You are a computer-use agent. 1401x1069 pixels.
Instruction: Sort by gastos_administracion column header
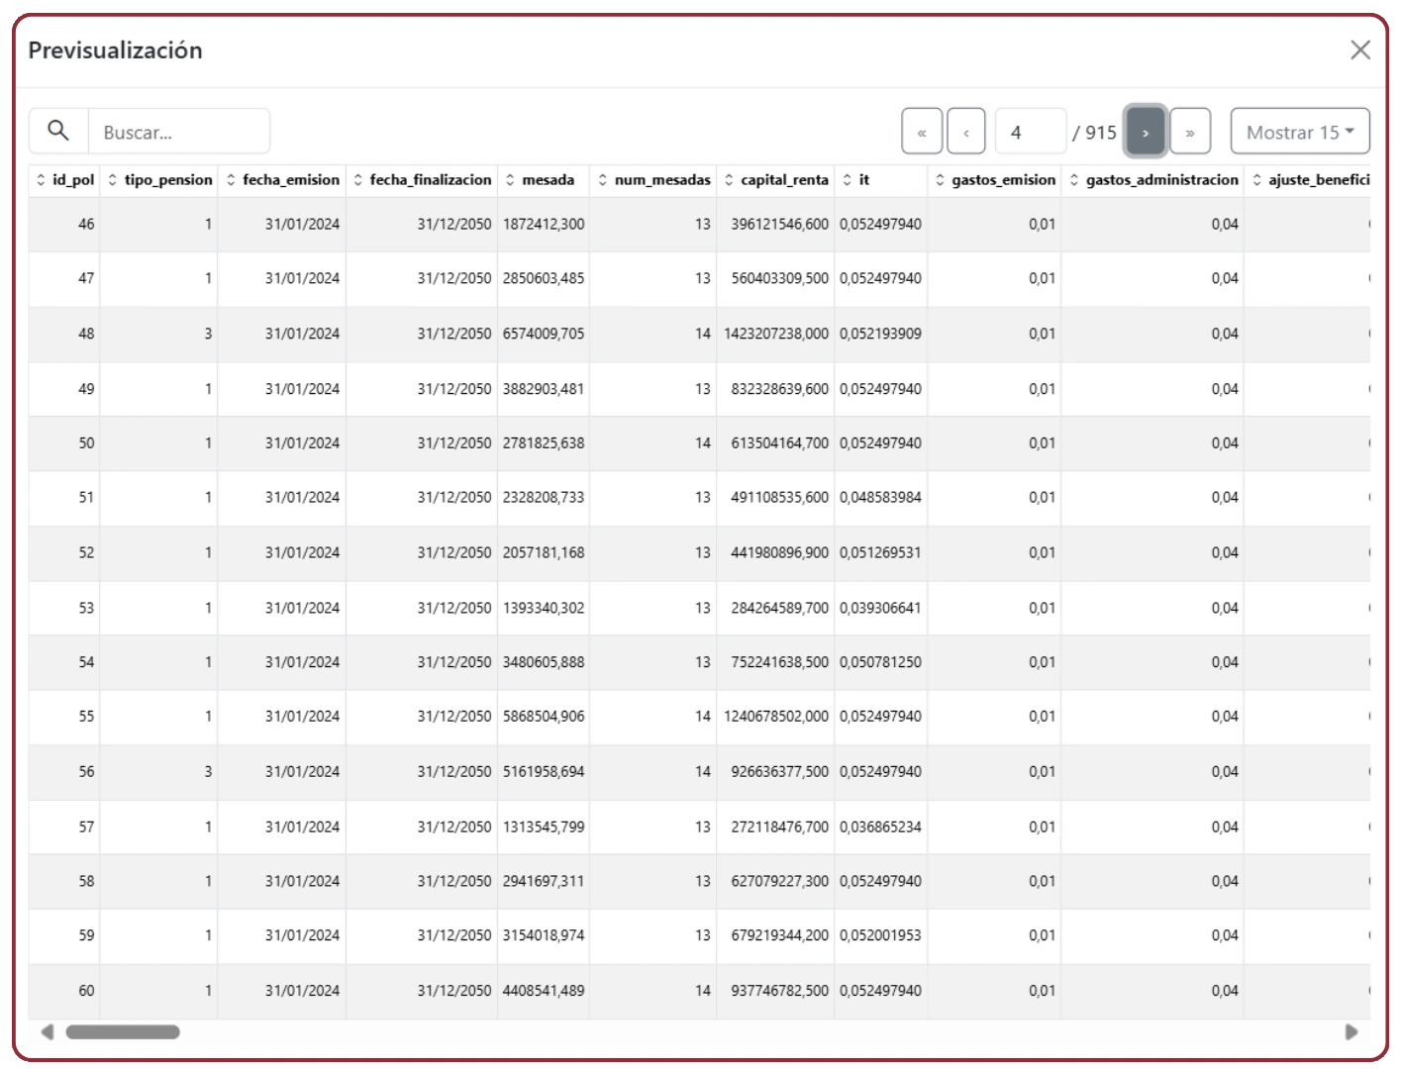(1153, 180)
